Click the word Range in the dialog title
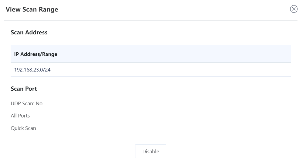299x164 pixels. (49, 9)
